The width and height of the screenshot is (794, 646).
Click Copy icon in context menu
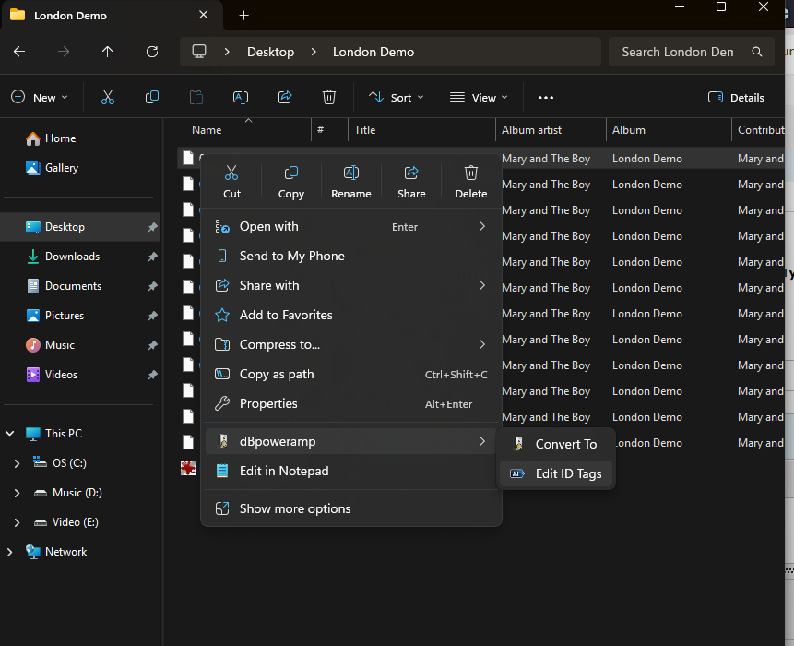coord(291,180)
